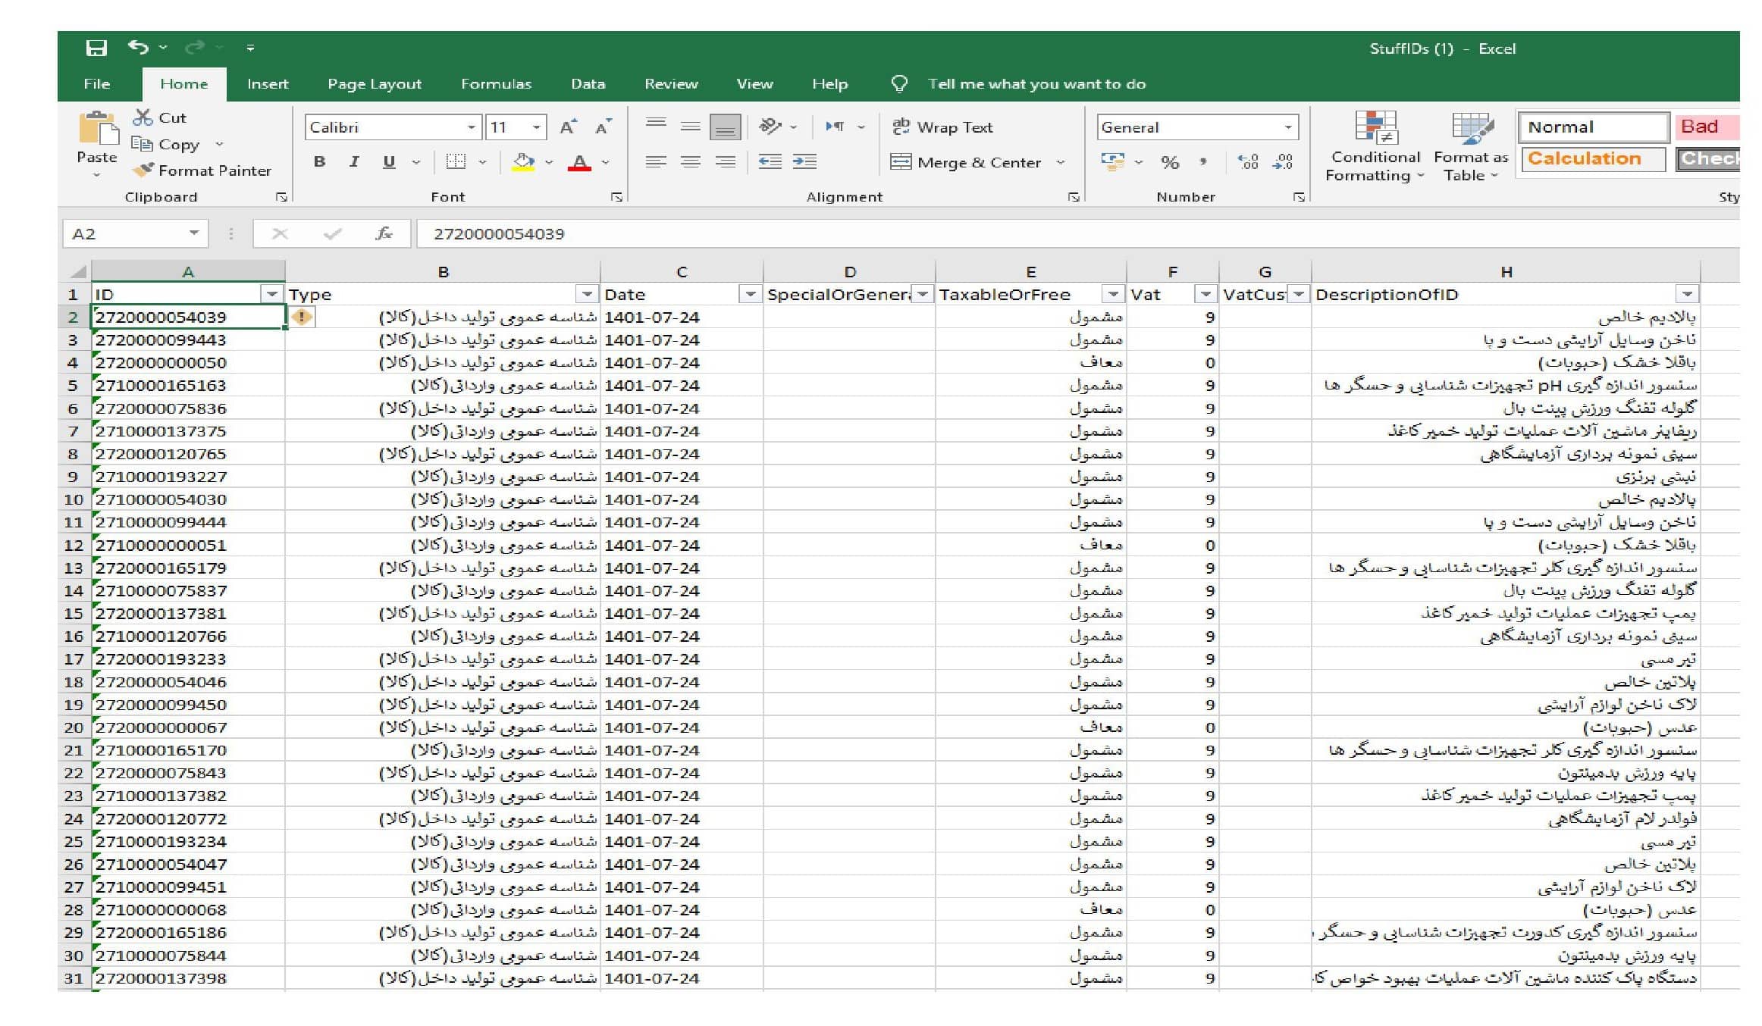This screenshot has height=1026, width=1762.
Task: Toggle Wrap Text option
Action: (x=942, y=127)
